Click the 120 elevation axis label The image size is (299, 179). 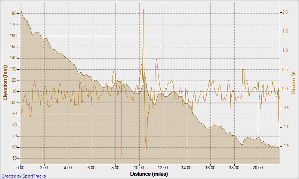pos(13,81)
